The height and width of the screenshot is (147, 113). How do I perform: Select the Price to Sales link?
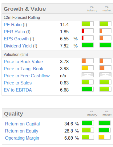pos(18,83)
